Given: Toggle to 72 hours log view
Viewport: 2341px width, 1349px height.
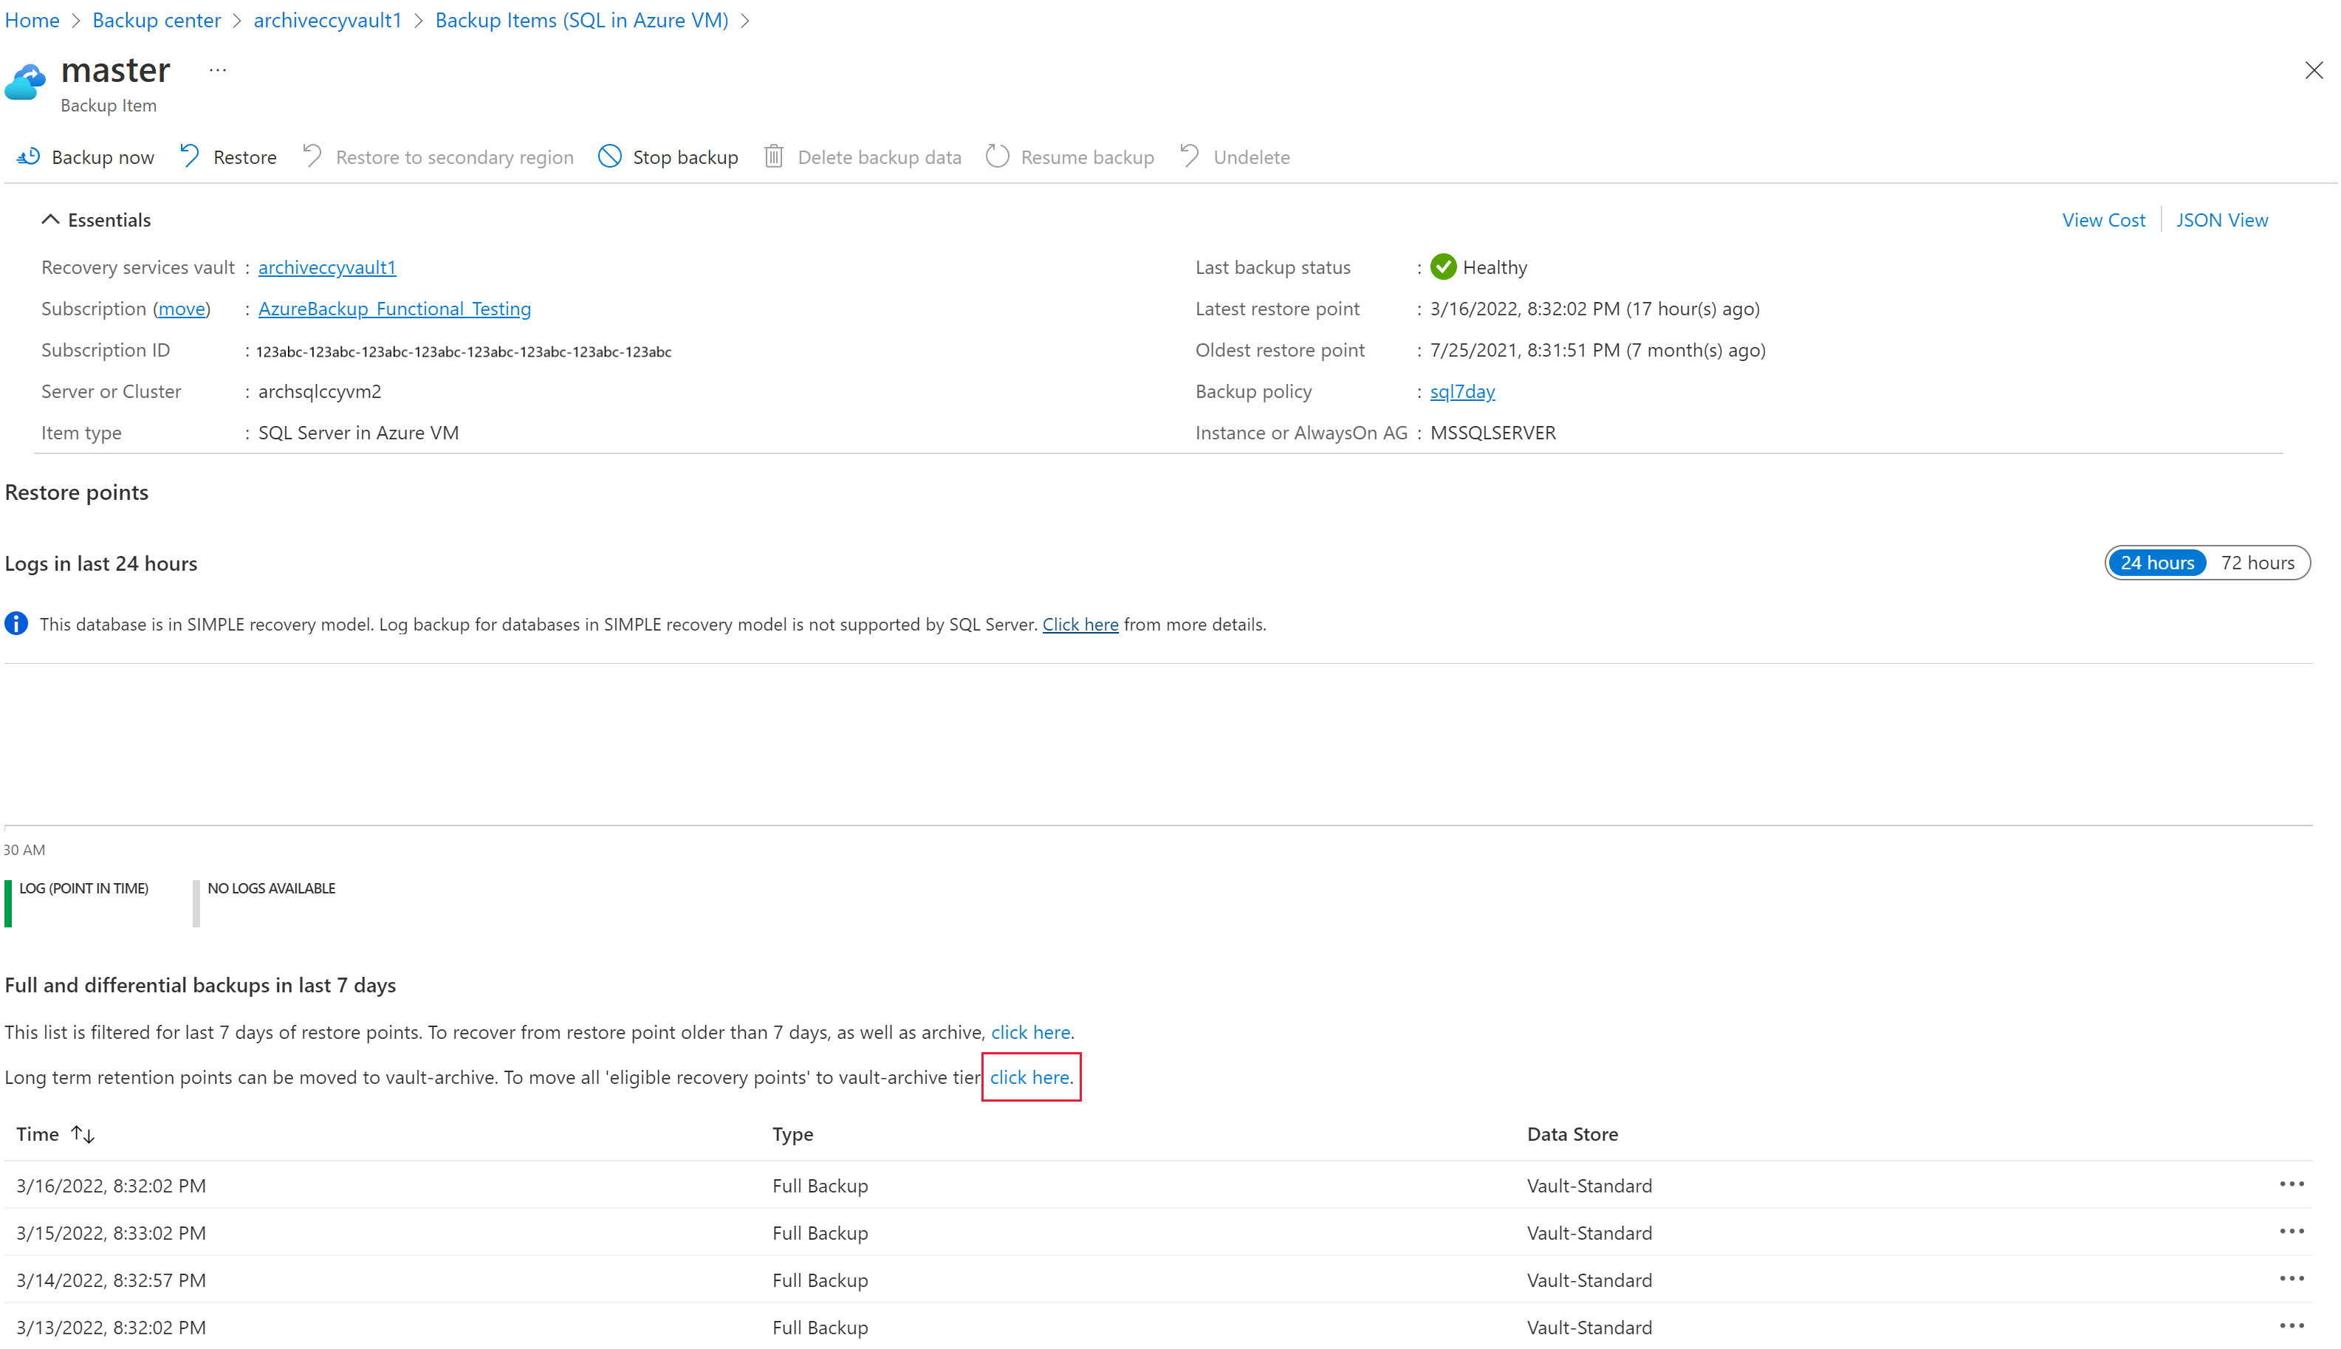Looking at the screenshot, I should [2258, 561].
